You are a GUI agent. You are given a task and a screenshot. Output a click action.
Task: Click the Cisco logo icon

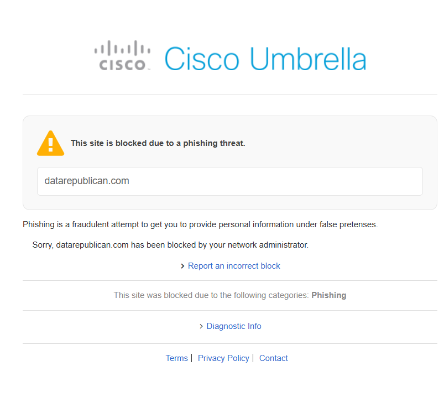pyautogui.click(x=122, y=55)
